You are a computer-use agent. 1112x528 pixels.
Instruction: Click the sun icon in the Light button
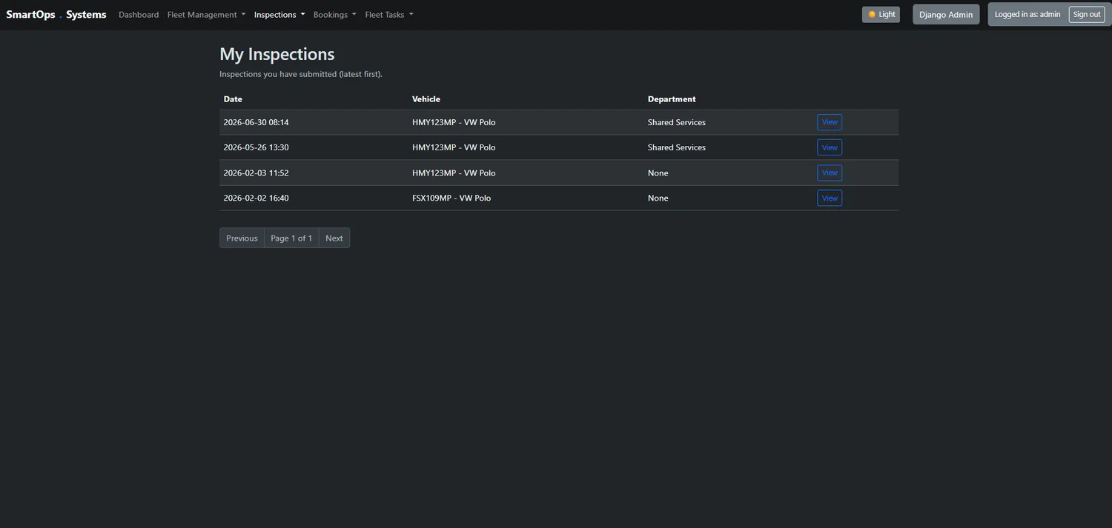point(872,14)
